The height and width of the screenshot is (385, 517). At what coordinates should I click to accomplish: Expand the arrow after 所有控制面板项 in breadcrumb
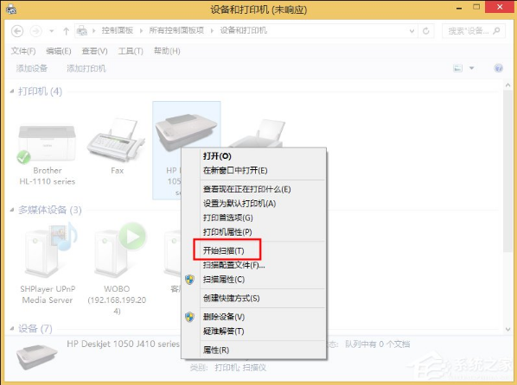click(212, 31)
